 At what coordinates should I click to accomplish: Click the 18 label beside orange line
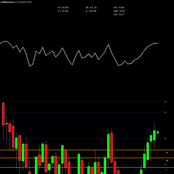(x=167, y=153)
